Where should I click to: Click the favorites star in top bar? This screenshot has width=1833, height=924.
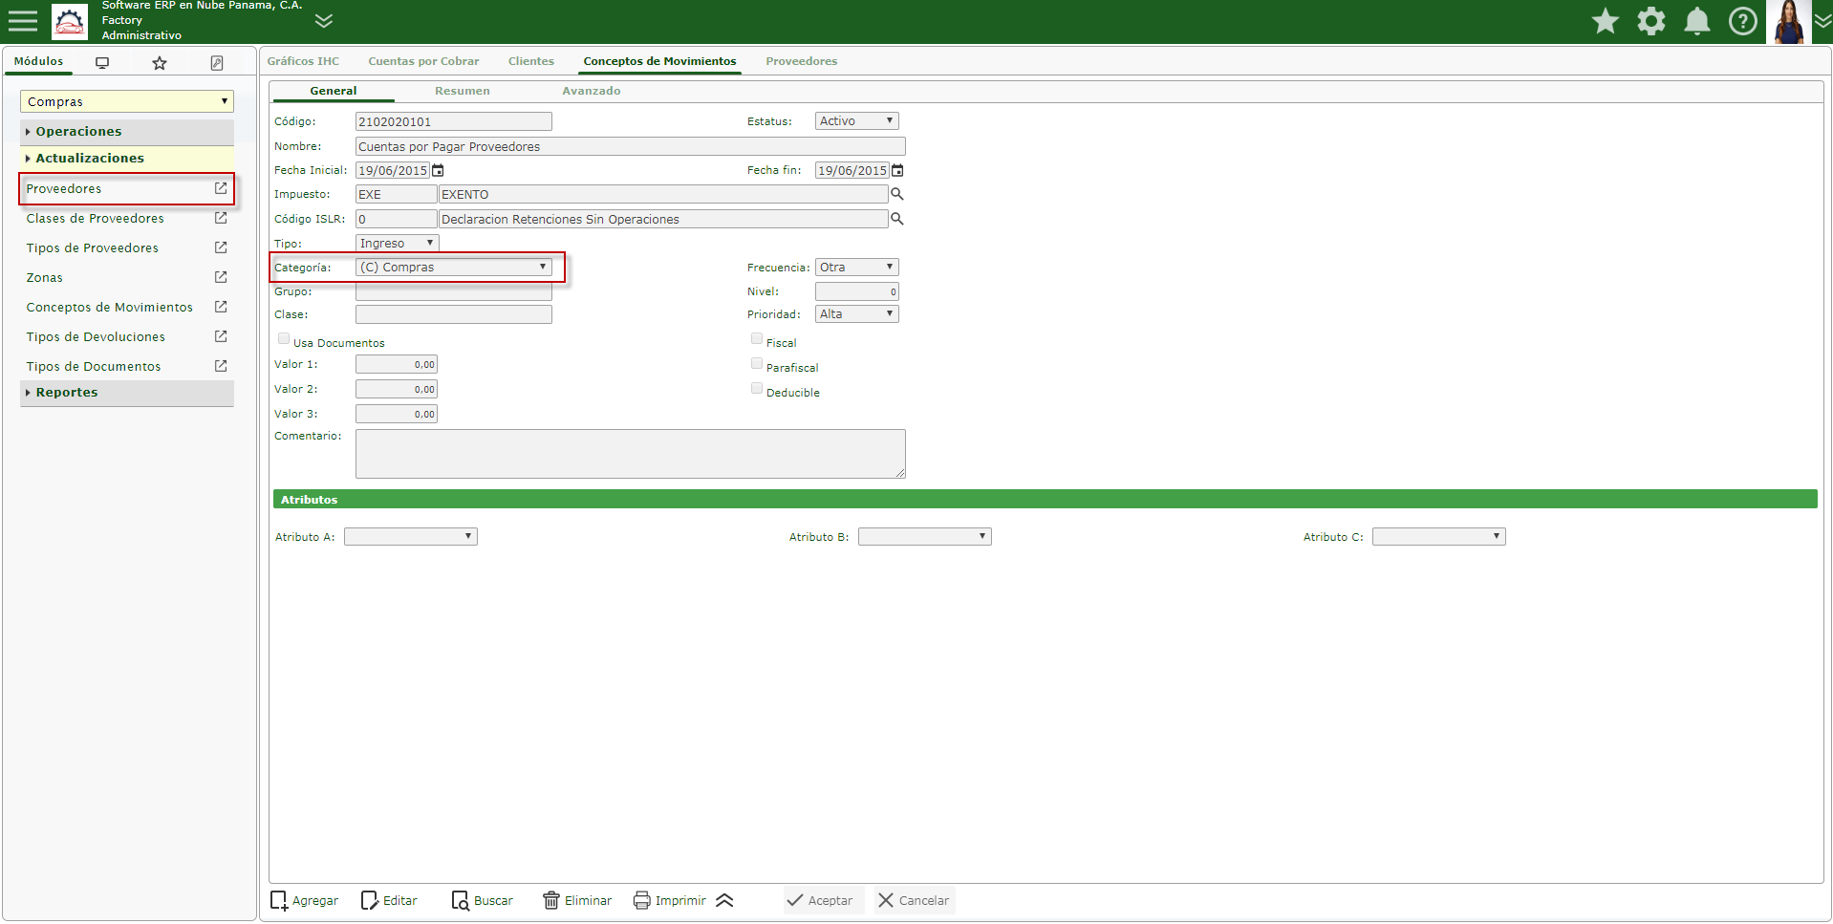[x=1605, y=21]
